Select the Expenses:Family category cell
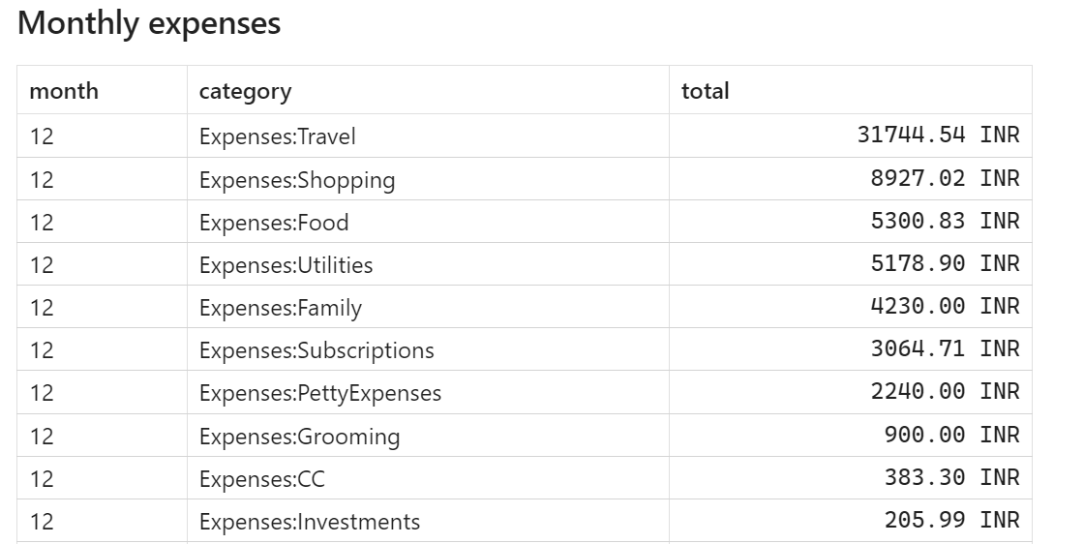The width and height of the screenshot is (1084, 544). pos(280,308)
